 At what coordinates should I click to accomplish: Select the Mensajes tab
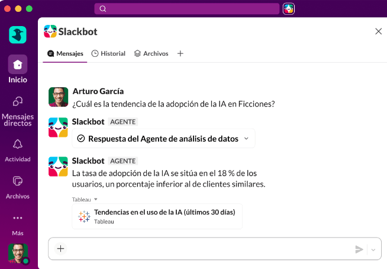tap(65, 53)
